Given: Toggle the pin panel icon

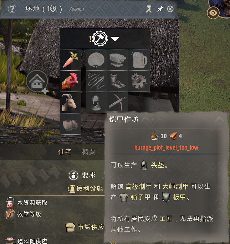Looking at the screenshot, I should pyautogui.click(x=160, y=9).
